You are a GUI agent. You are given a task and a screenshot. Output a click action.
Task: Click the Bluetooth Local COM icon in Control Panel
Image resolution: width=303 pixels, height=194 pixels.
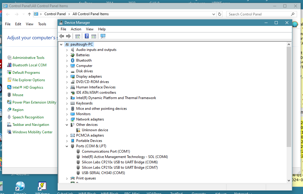click(9, 65)
